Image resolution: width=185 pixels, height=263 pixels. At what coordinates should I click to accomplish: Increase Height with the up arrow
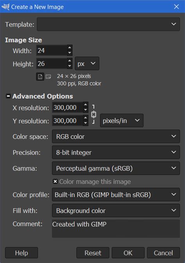point(69,61)
